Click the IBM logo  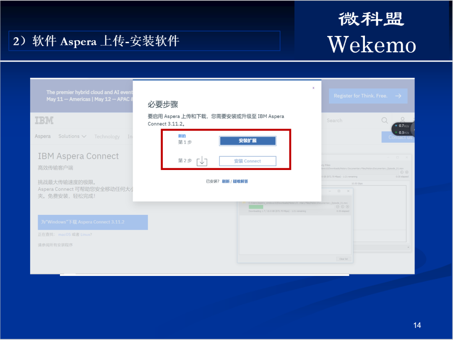click(44, 120)
